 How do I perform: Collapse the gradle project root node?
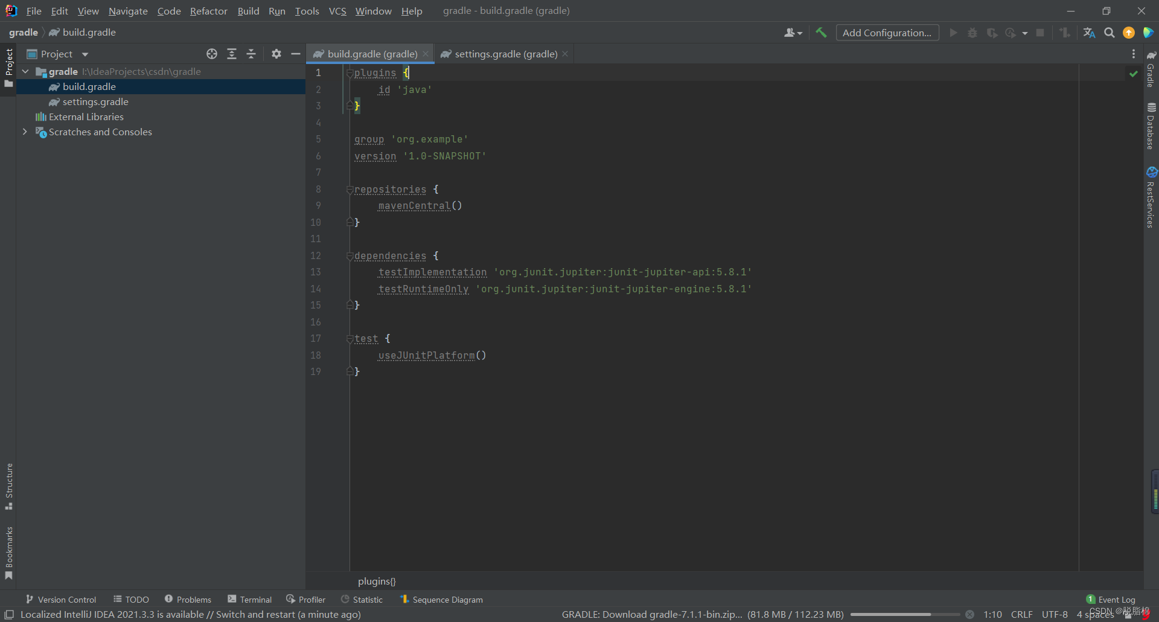(x=25, y=71)
